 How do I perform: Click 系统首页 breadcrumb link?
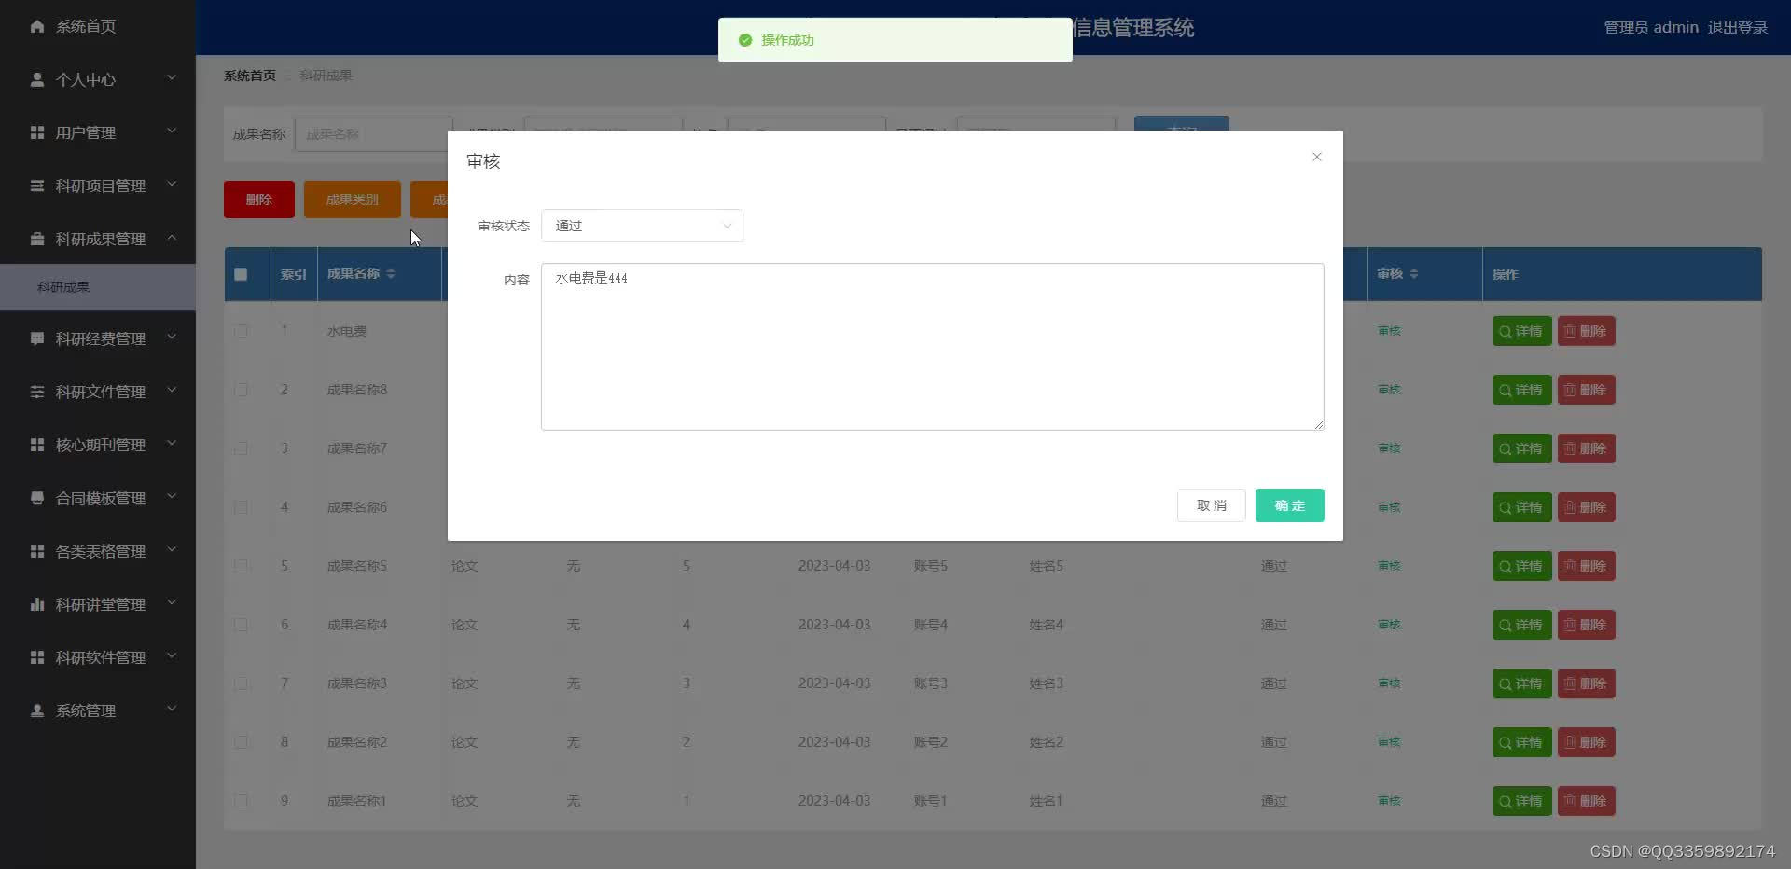click(250, 76)
